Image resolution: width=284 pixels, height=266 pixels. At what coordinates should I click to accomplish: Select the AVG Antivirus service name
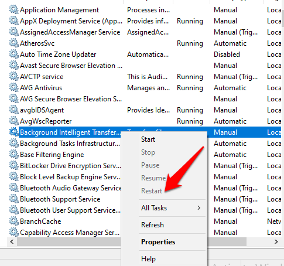[x=41, y=88]
